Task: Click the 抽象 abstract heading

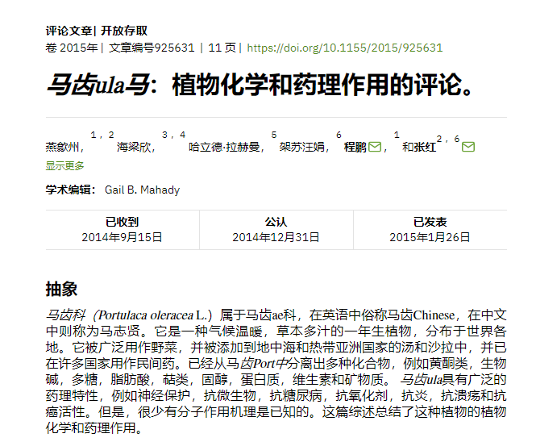Action: point(61,290)
